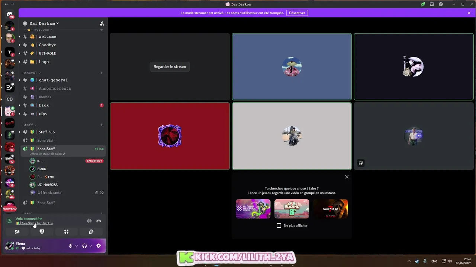
Task: Add a channel to General category
Action: click(x=102, y=73)
